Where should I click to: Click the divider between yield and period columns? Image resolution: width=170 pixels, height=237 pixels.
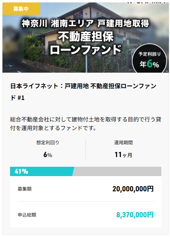pyautogui.click(x=86, y=149)
